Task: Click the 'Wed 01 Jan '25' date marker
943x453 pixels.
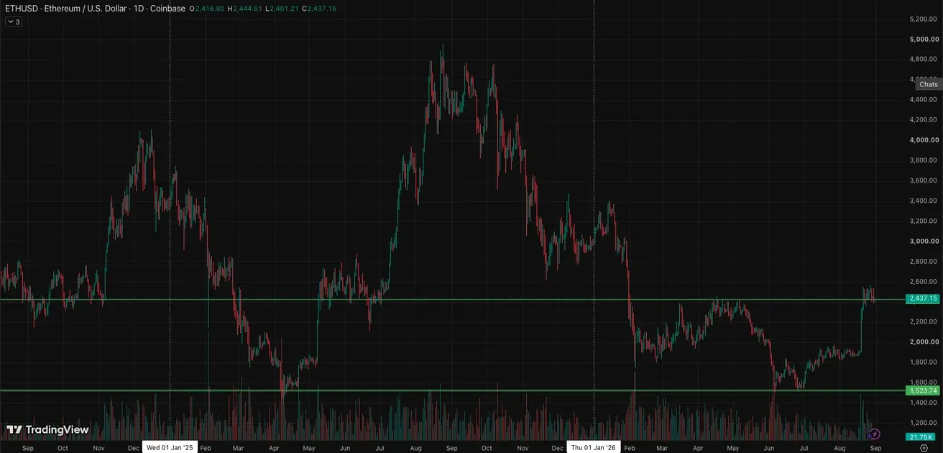Action: 170,447
